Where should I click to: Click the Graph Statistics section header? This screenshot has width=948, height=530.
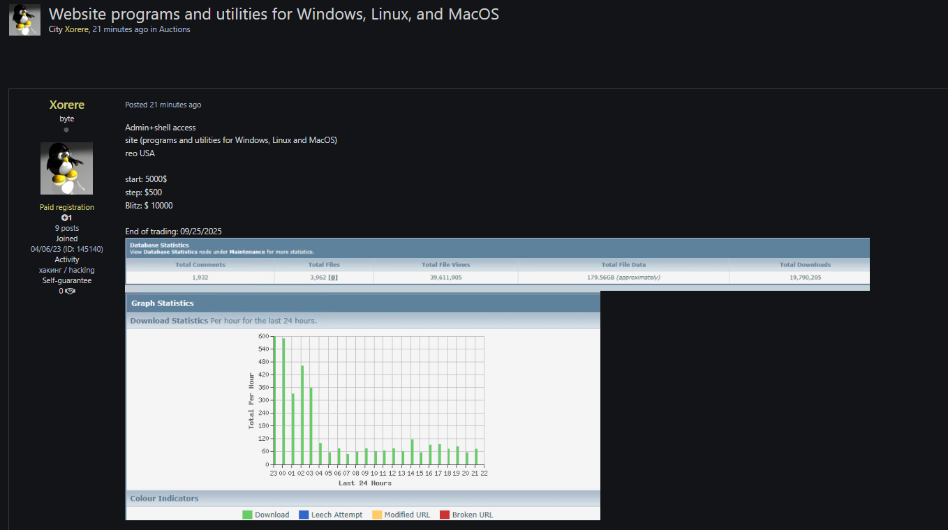[163, 303]
